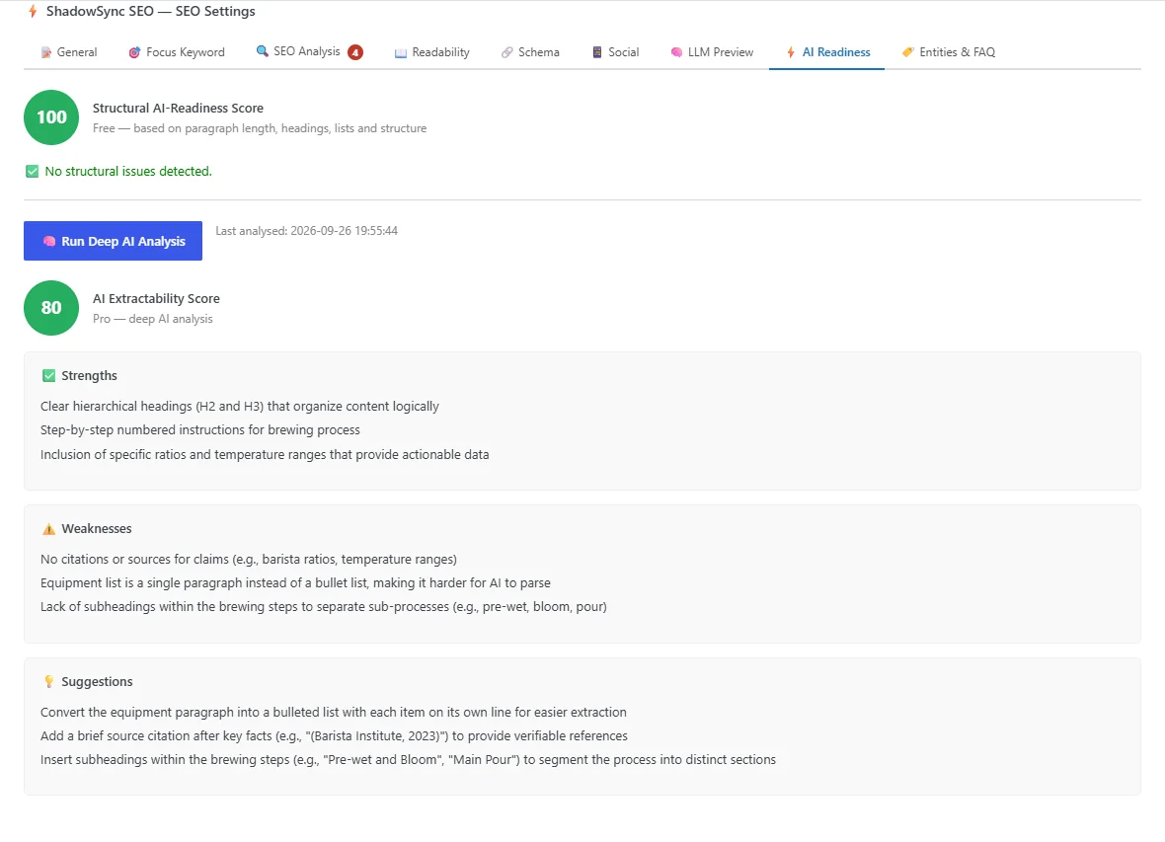Open the Entities & FAQ tab
Viewport: 1165px width, 842px height.
948,52
